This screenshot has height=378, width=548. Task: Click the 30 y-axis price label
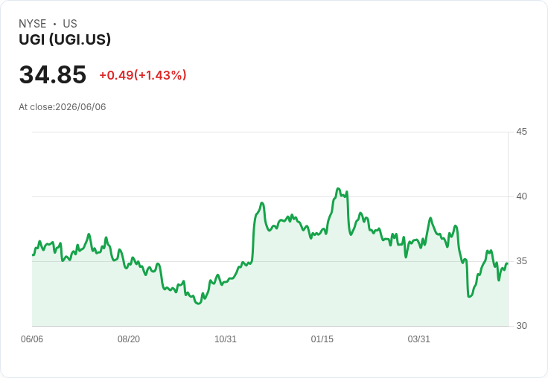521,326
